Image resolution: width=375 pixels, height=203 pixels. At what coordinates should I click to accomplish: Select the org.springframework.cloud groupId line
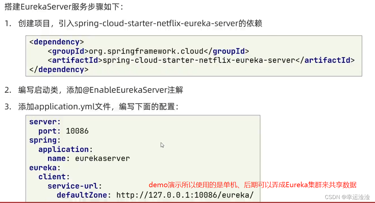click(148, 51)
